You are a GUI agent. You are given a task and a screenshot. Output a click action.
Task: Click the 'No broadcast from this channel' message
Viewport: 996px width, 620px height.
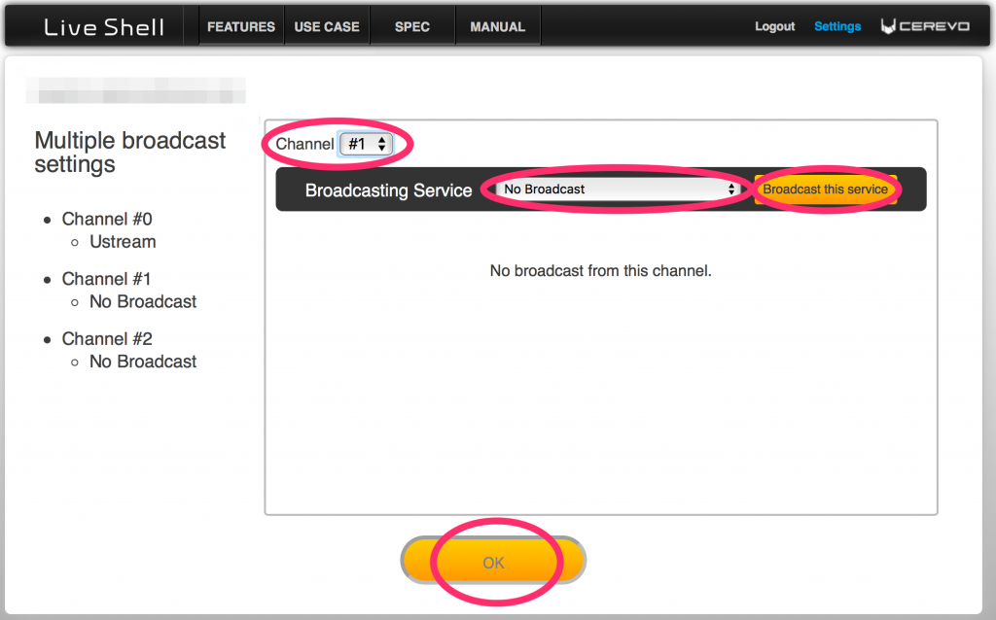pyautogui.click(x=600, y=271)
